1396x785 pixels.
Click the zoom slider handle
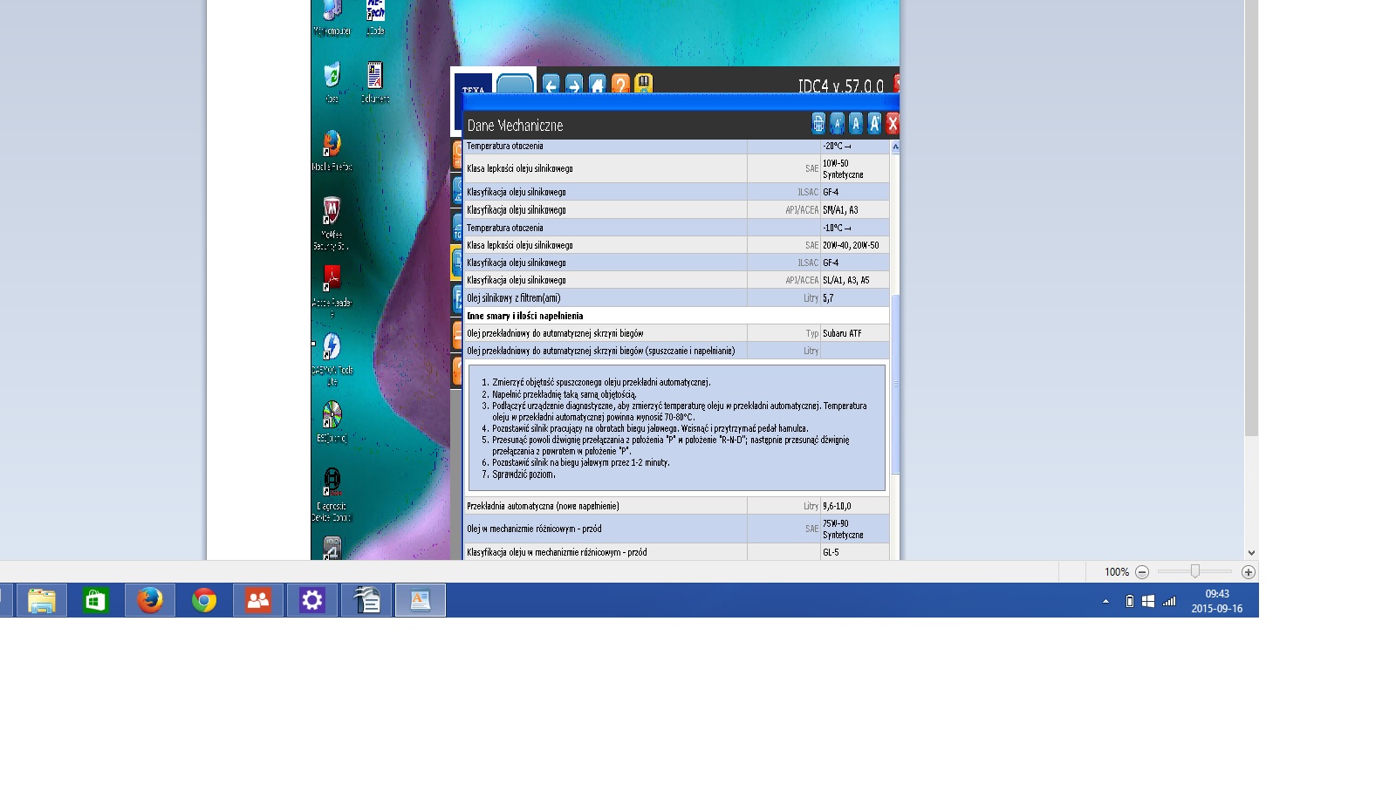1195,571
